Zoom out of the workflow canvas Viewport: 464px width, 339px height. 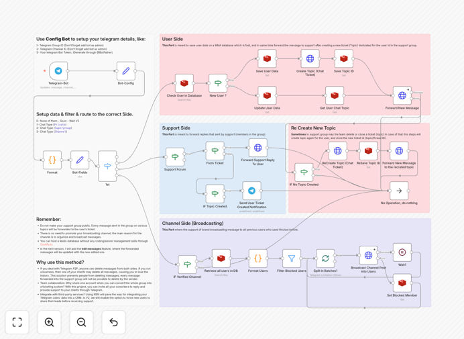(x=81, y=322)
